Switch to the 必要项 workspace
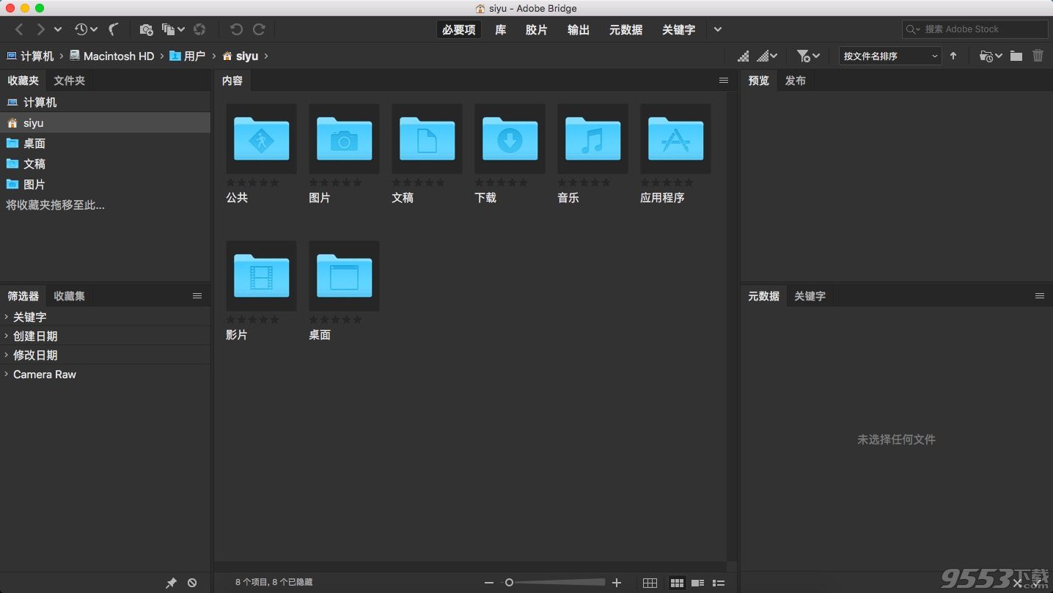1053x593 pixels. coord(459,29)
